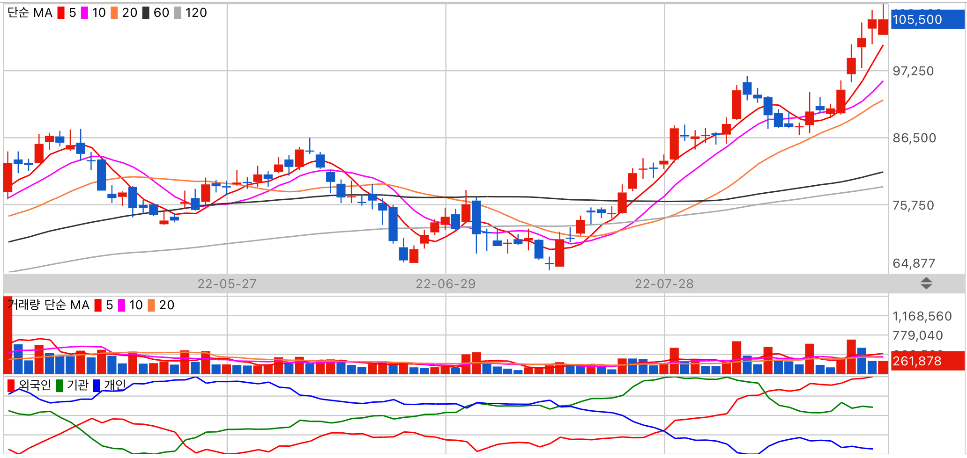Click the gray 120-day MA legend swatch
This screenshot has width=967, height=458.
click(178, 13)
